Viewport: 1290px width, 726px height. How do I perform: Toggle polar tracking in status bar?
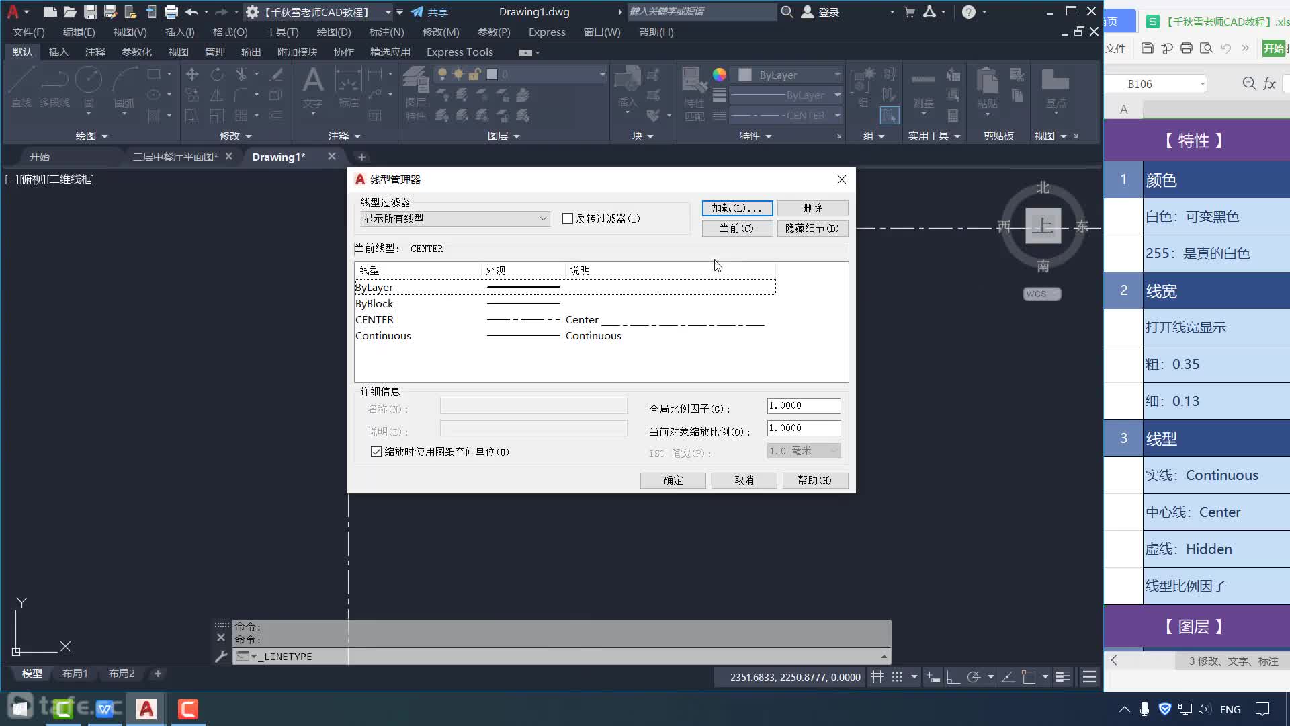[x=974, y=677]
